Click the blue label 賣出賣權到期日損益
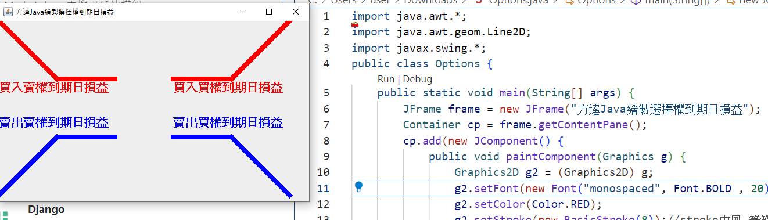This screenshot has height=220, width=768. tap(54, 122)
